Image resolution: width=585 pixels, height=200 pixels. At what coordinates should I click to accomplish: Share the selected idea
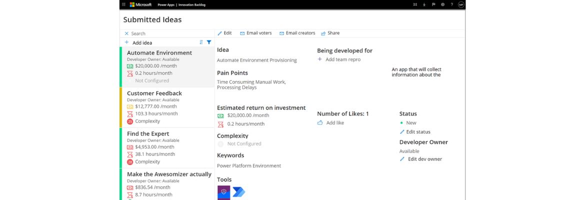click(330, 33)
